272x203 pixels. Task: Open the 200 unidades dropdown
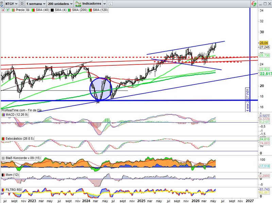pyautogui.click(x=60, y=4)
